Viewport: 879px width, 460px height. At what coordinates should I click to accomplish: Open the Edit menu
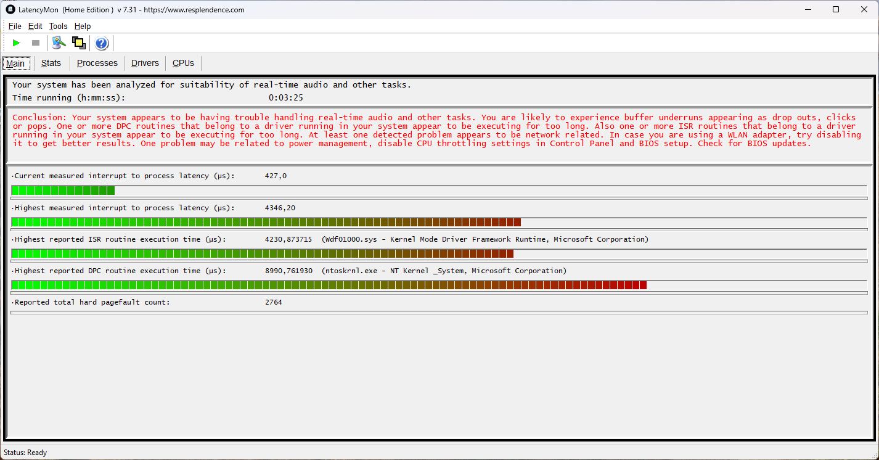click(35, 26)
